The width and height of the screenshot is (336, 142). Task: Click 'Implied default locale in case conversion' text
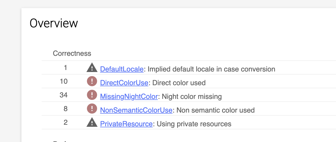point(211,69)
